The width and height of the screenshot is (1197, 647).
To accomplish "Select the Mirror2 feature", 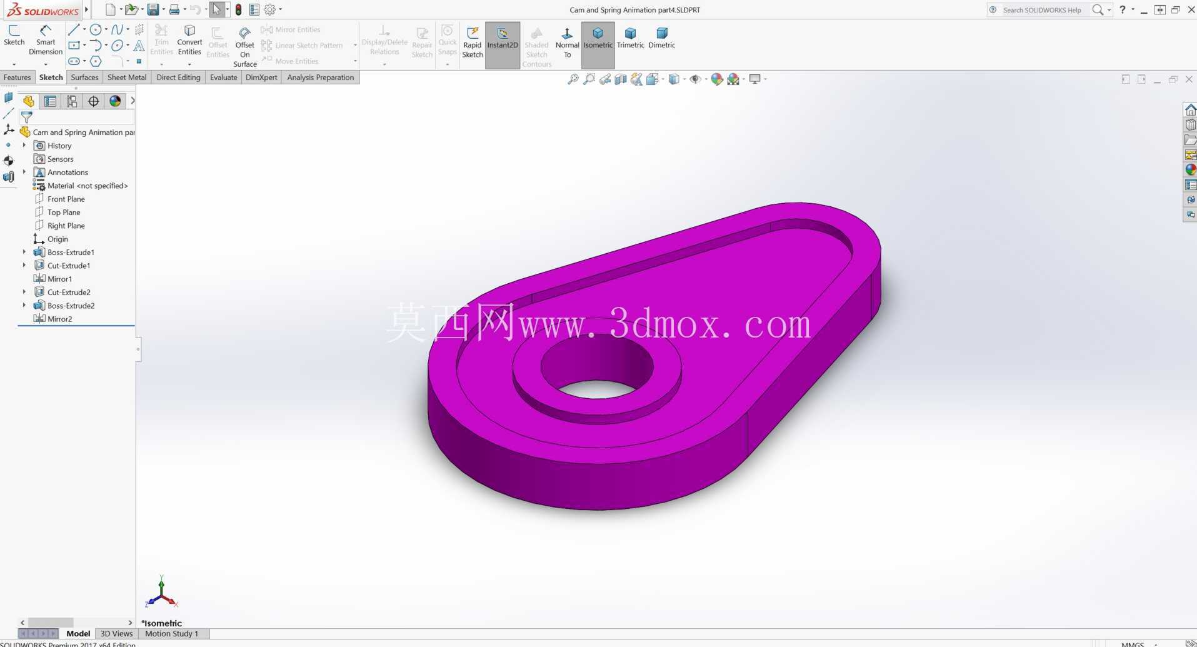I will pos(53,319).
